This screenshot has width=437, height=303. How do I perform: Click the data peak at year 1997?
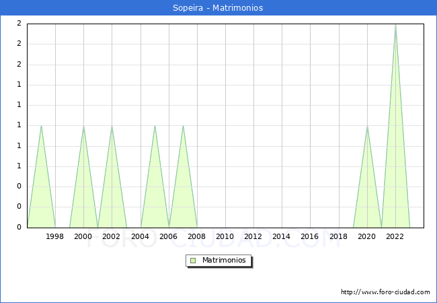coord(41,127)
